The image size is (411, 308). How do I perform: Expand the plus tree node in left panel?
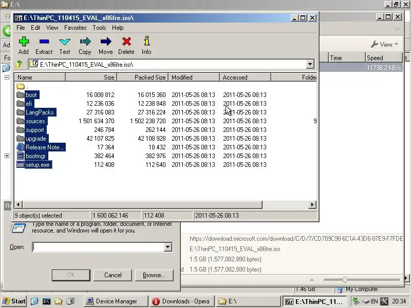coord(7,156)
